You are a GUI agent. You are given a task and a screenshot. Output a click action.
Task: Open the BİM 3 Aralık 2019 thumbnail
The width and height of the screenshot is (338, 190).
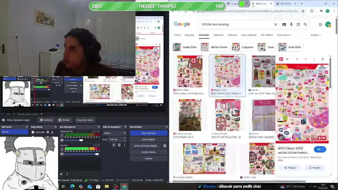[x=190, y=115]
